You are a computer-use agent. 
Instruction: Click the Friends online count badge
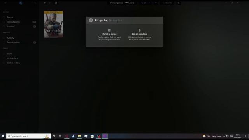(35, 42)
